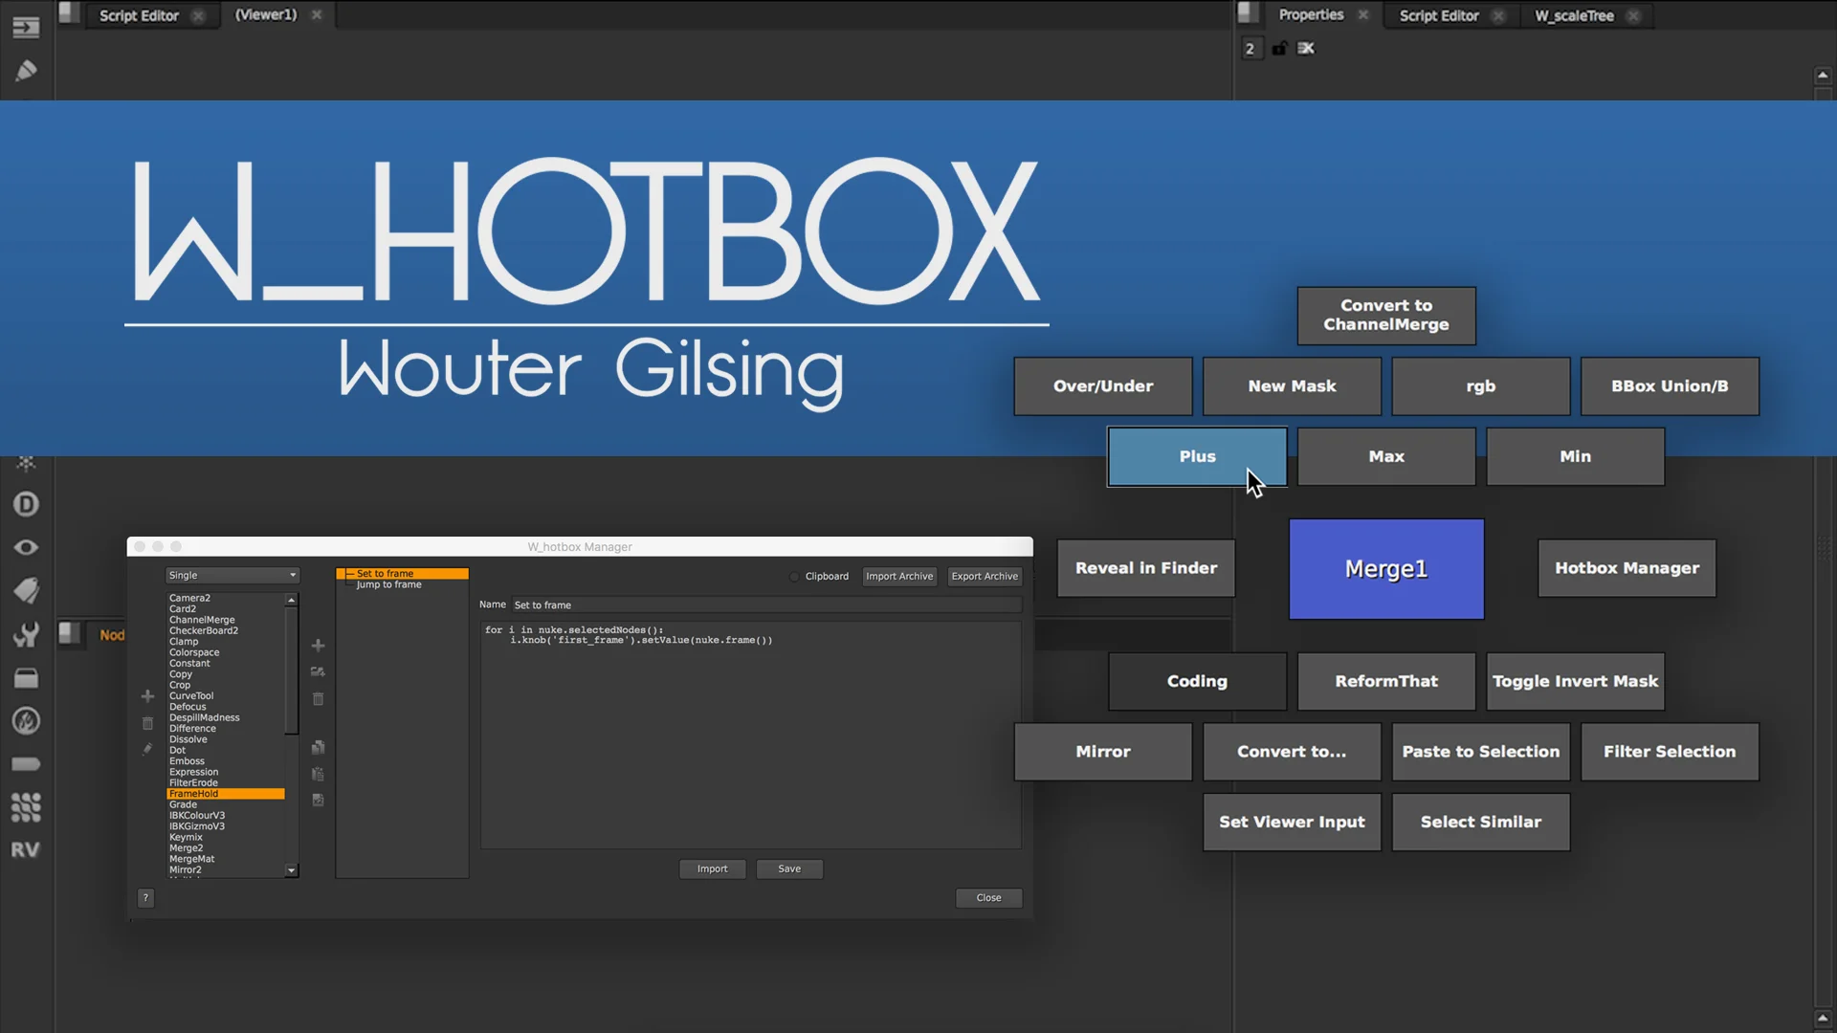Click the trash icon beside hotbox button list
This screenshot has width=1837, height=1033.
319,699
